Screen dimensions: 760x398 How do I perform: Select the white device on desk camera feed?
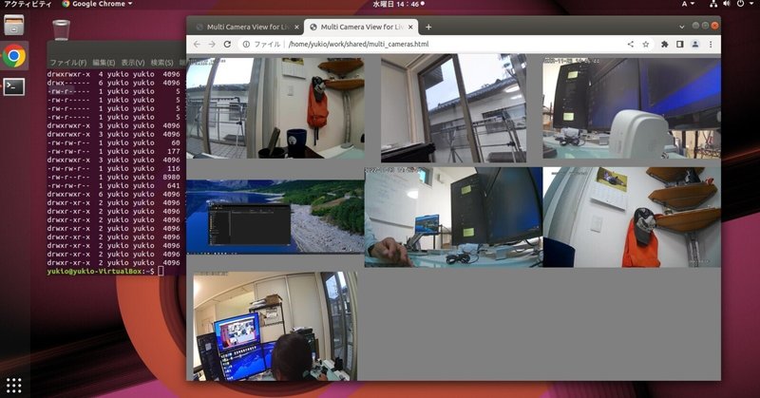(632, 108)
